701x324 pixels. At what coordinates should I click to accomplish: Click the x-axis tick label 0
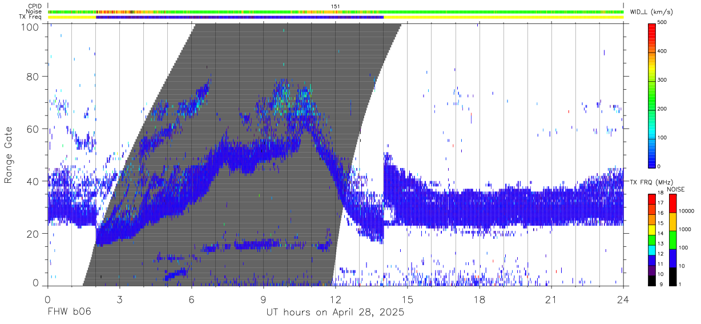(x=47, y=299)
